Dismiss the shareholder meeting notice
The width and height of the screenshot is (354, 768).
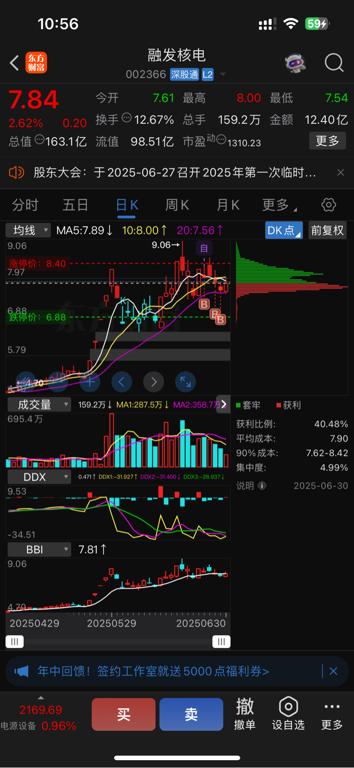coord(341,173)
